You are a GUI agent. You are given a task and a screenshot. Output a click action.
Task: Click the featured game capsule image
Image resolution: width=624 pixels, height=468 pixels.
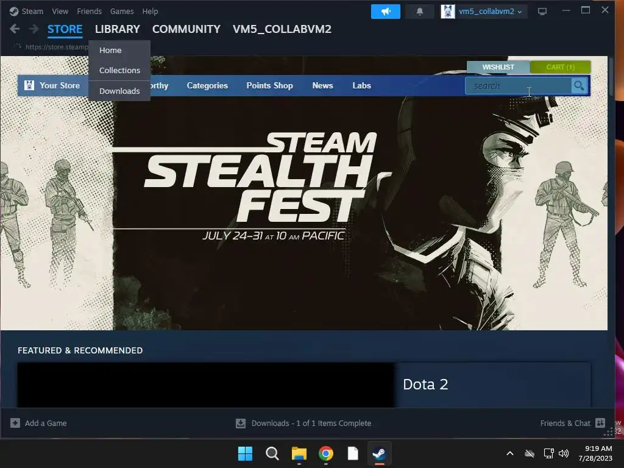(206, 385)
